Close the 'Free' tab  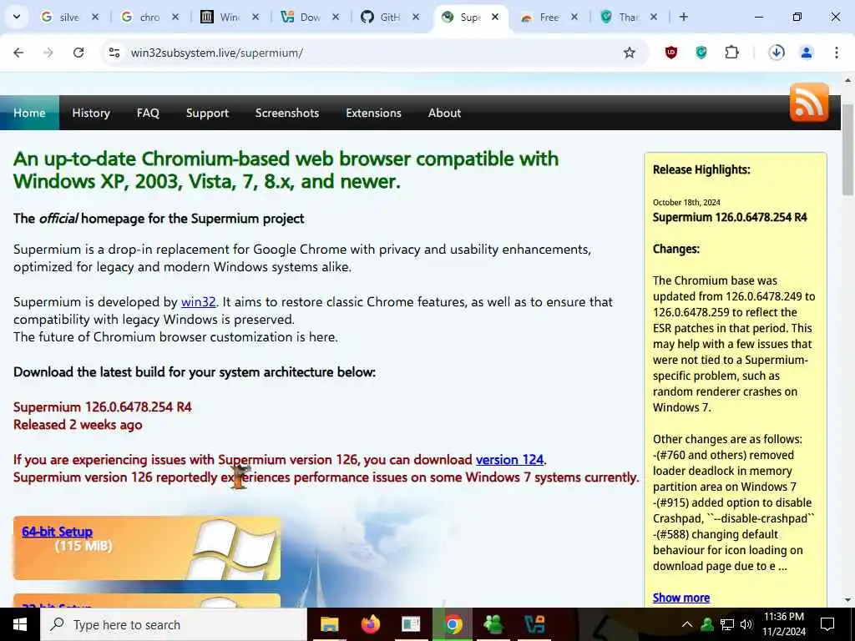[574, 17]
